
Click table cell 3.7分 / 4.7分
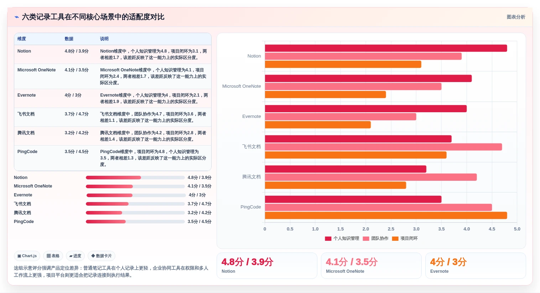(x=77, y=114)
